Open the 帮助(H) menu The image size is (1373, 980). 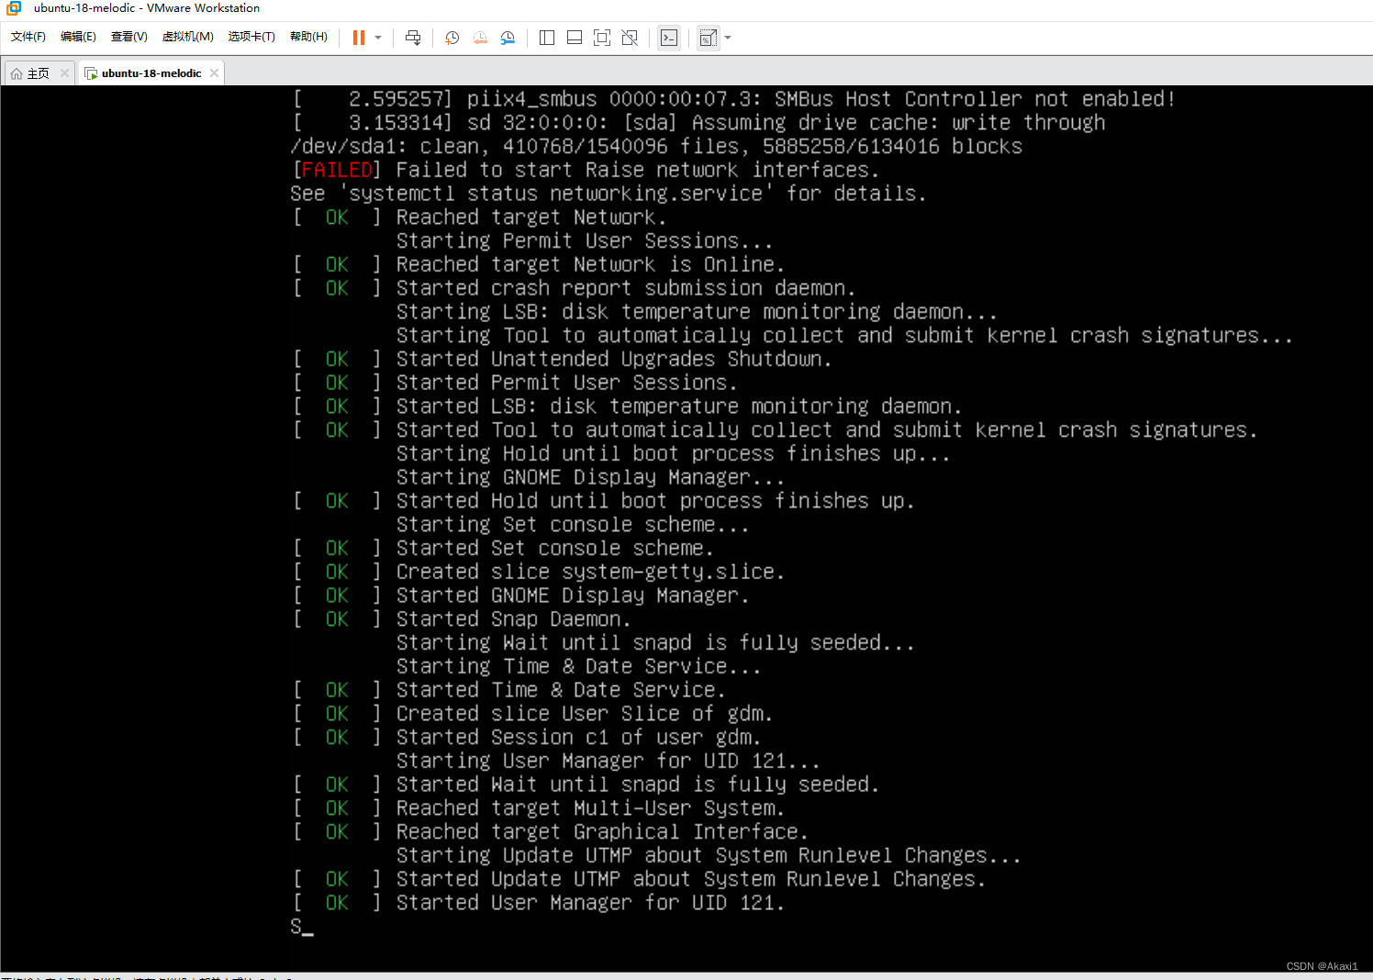pos(308,37)
